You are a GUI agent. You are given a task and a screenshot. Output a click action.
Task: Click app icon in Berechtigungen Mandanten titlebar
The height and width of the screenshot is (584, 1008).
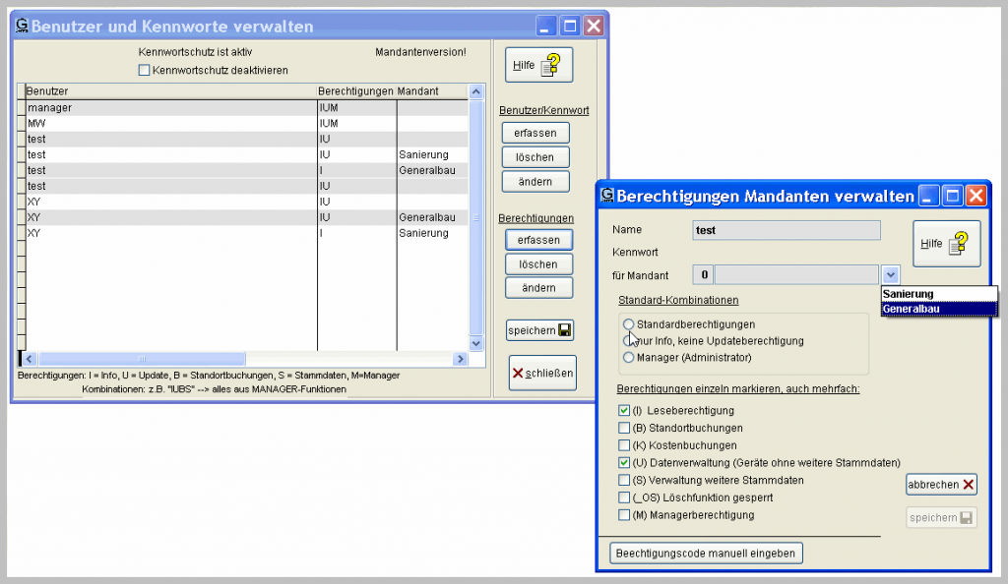click(x=606, y=196)
